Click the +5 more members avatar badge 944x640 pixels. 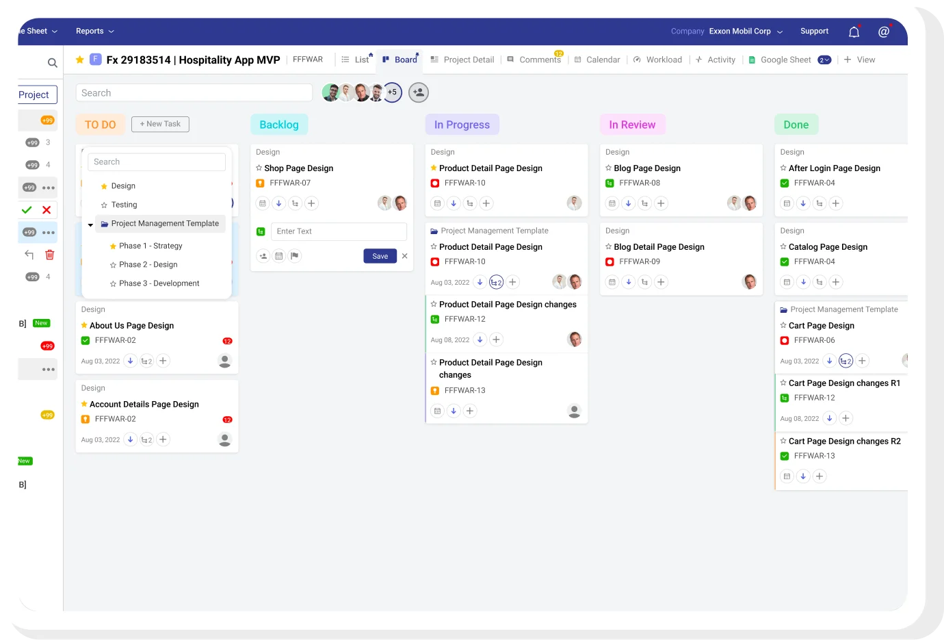pyautogui.click(x=392, y=92)
